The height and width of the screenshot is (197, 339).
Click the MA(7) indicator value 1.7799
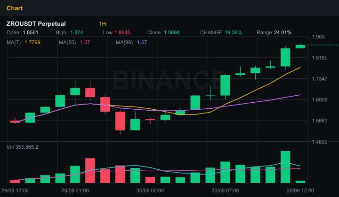[32, 42]
